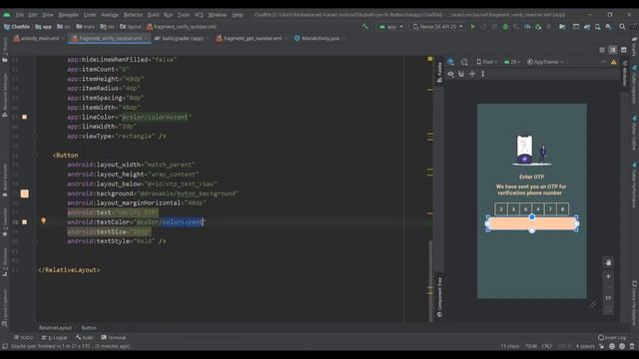Click the CRLF line separator indicator
Image resolution: width=639 pixels, height=359 pixels.
click(547, 346)
